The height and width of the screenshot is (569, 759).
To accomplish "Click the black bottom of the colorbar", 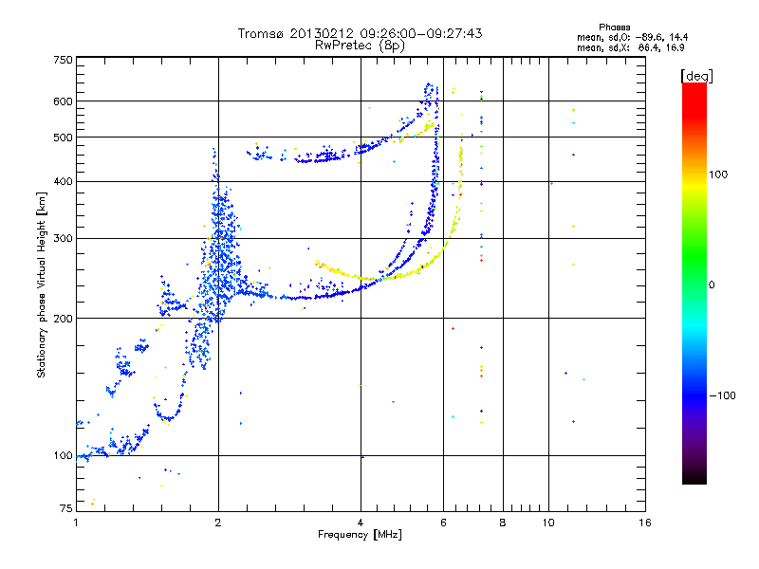I will [x=694, y=477].
